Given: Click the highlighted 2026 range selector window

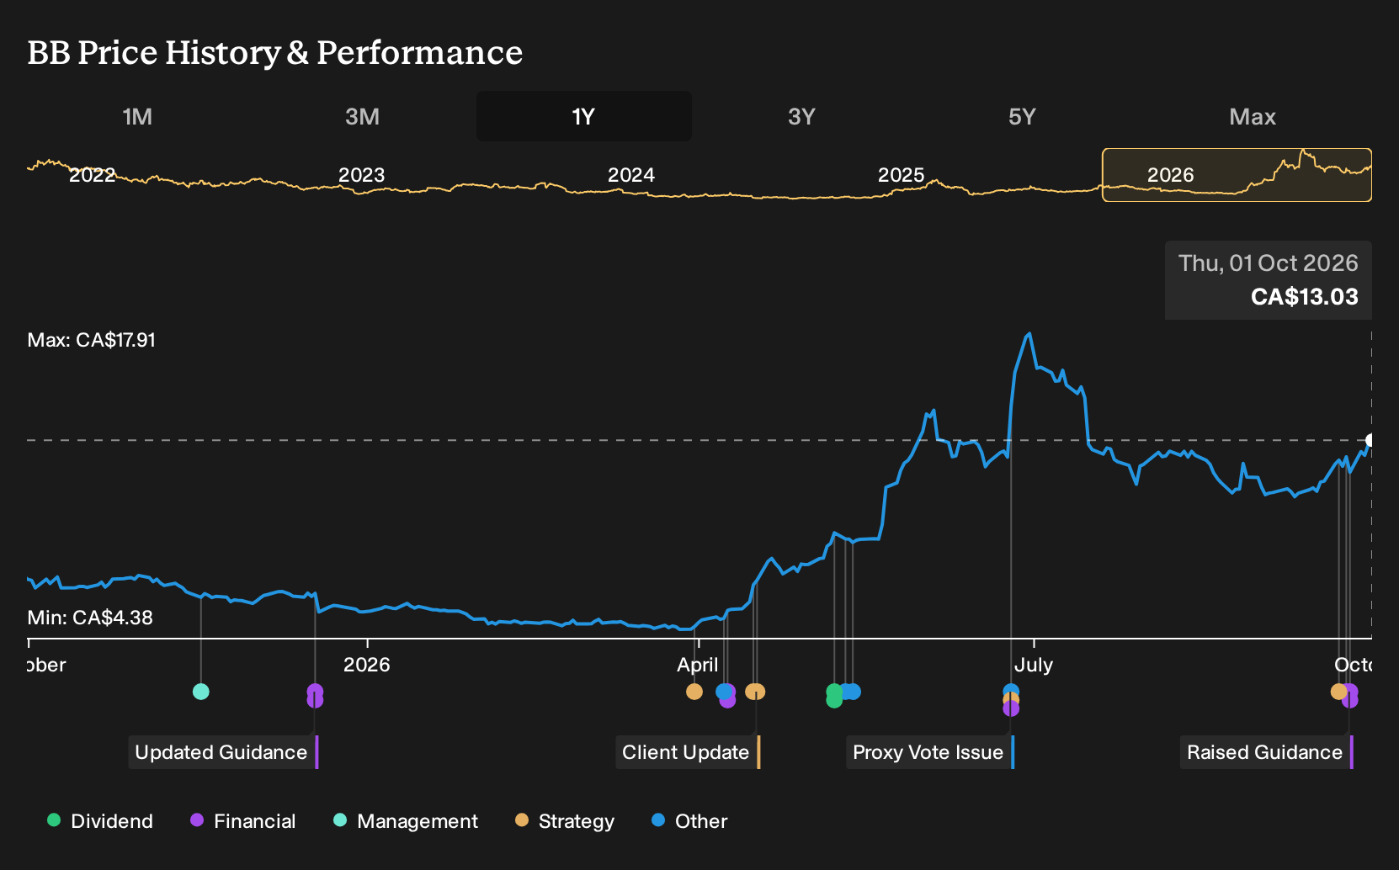Looking at the screenshot, I should click(x=1237, y=175).
